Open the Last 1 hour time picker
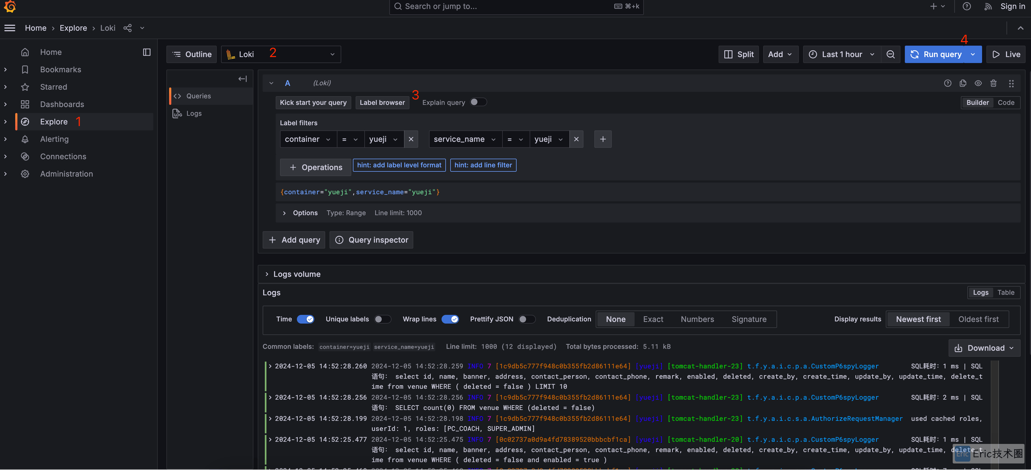 click(842, 54)
